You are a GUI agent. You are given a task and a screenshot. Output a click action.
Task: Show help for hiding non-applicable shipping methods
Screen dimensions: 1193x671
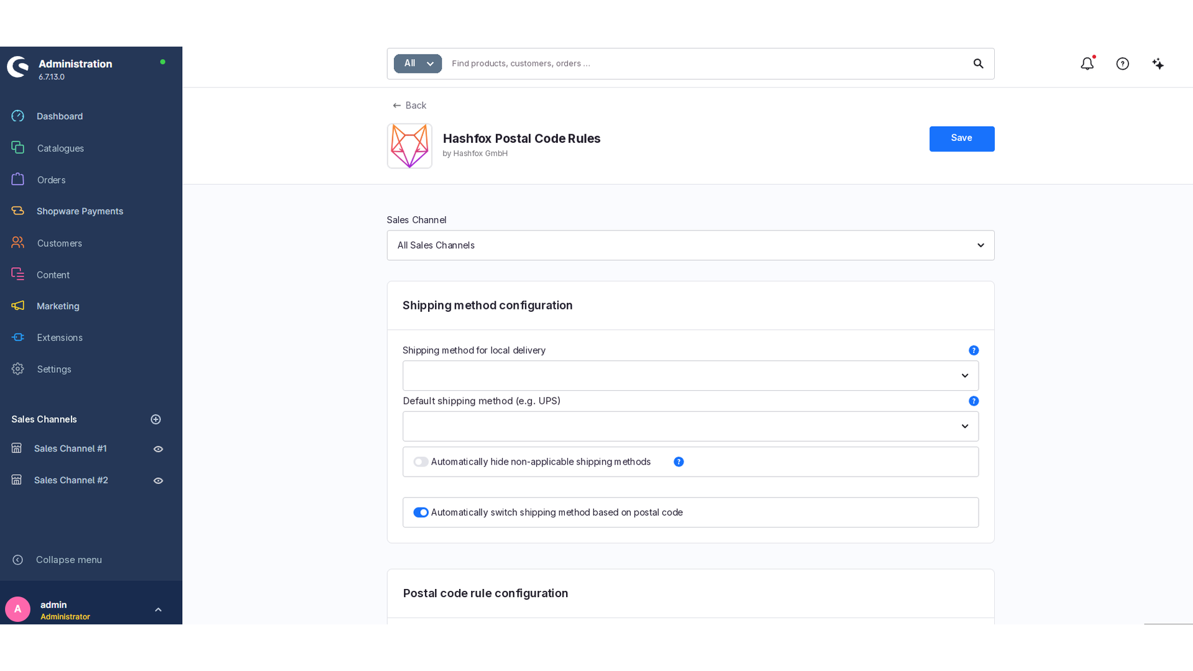(x=679, y=462)
